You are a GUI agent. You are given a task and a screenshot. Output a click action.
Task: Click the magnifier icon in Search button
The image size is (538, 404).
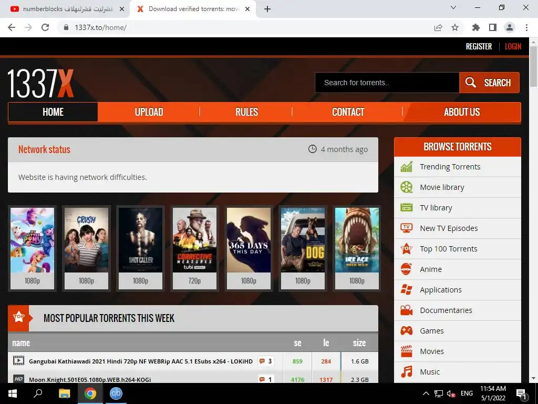point(470,83)
